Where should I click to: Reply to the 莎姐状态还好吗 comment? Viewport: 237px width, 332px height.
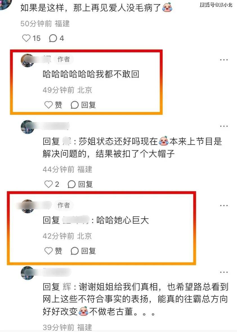(80, 184)
